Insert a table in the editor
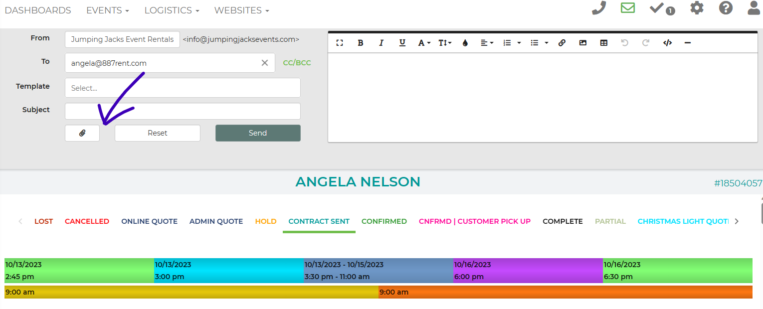763x309 pixels. [x=604, y=43]
